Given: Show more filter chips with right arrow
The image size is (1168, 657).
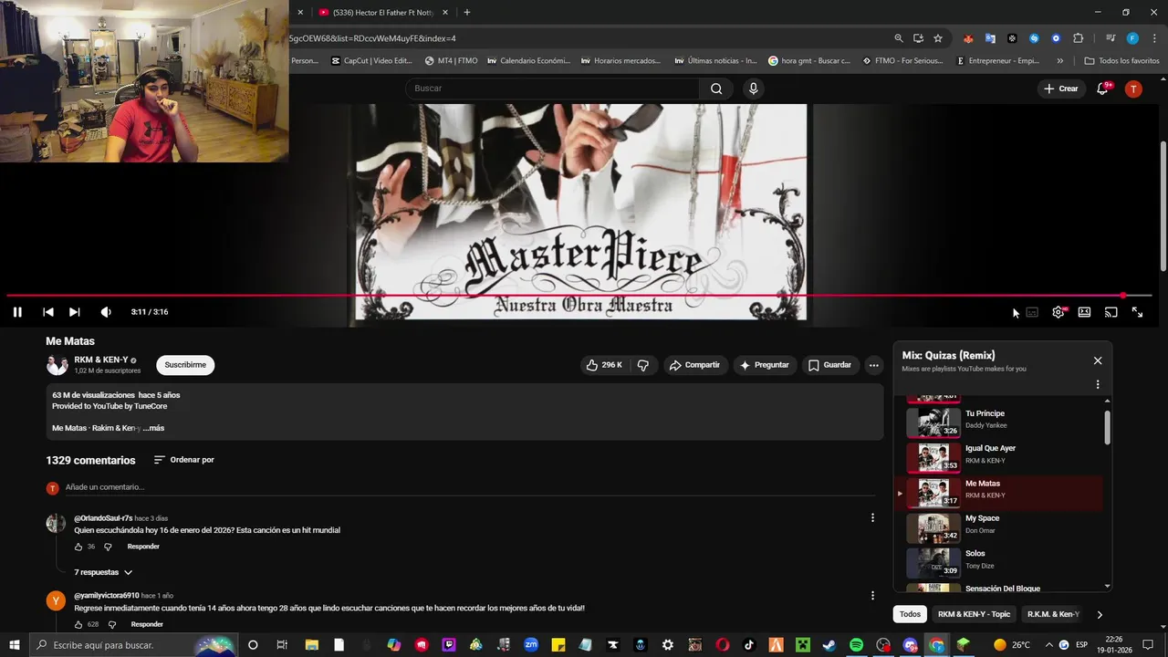Looking at the screenshot, I should tap(1100, 614).
